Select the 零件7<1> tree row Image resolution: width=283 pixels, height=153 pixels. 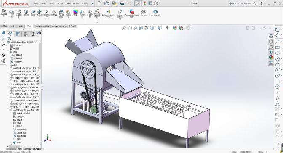pyautogui.click(x=25, y=107)
